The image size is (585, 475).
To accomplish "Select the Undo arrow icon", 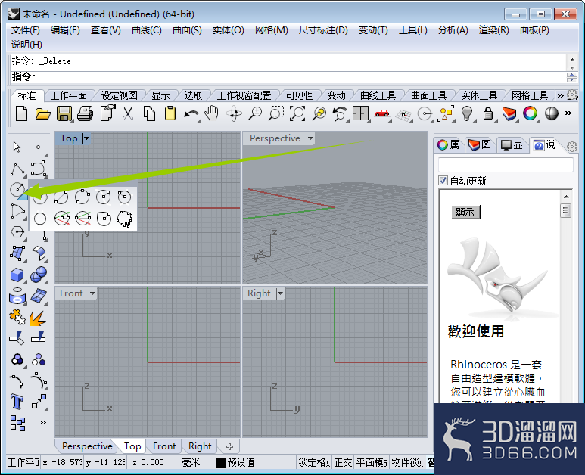I will coord(191,113).
